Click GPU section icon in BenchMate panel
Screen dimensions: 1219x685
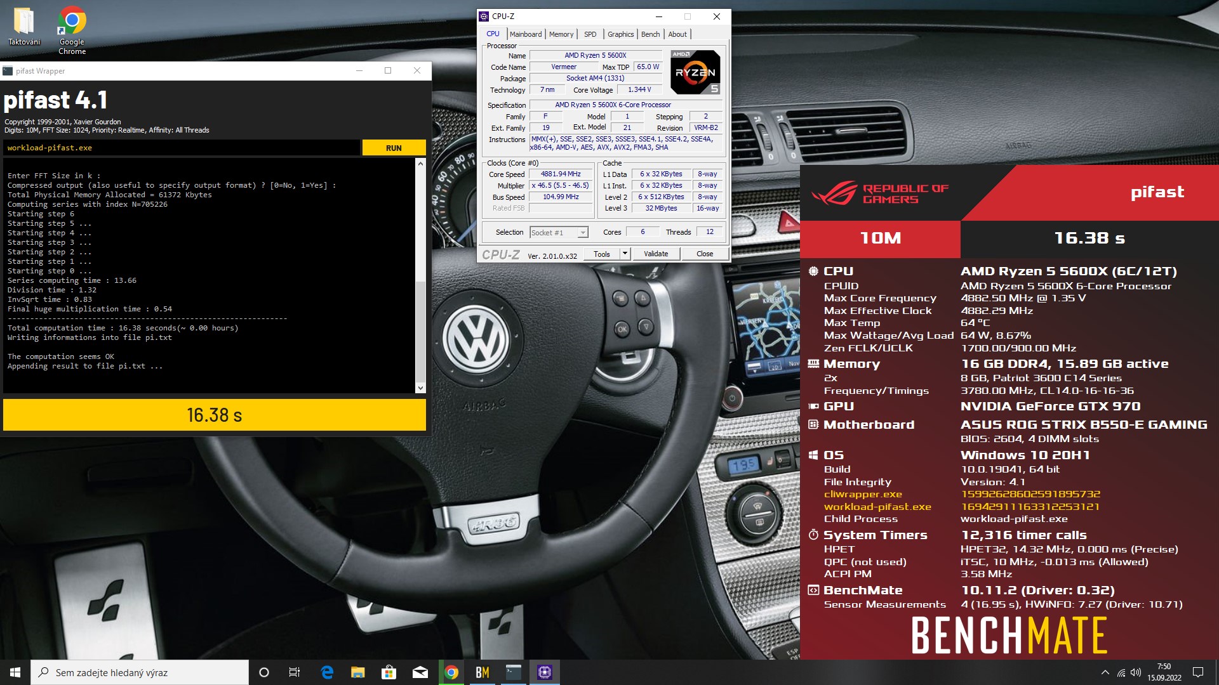[x=813, y=406]
